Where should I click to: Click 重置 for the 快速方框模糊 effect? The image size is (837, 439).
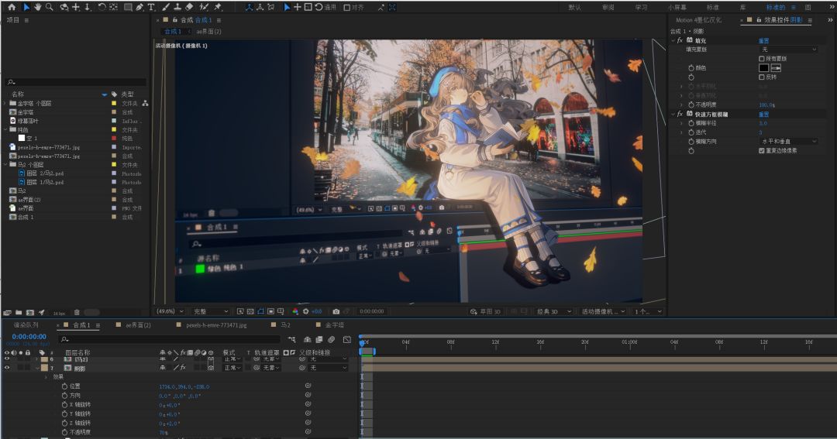click(x=763, y=114)
